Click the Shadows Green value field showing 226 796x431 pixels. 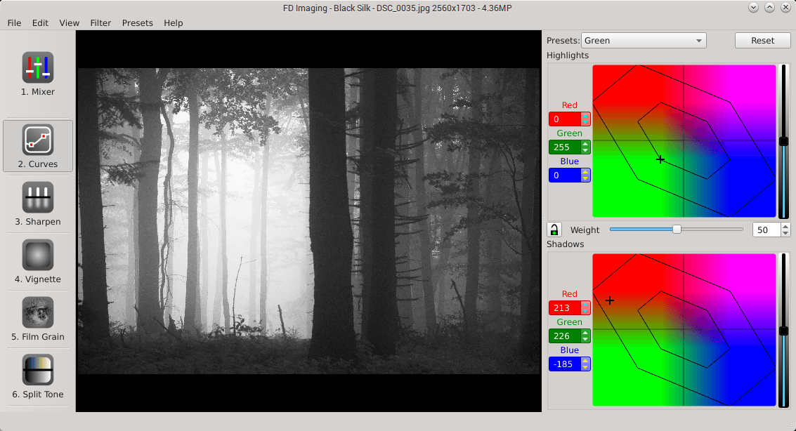pyautogui.click(x=565, y=336)
